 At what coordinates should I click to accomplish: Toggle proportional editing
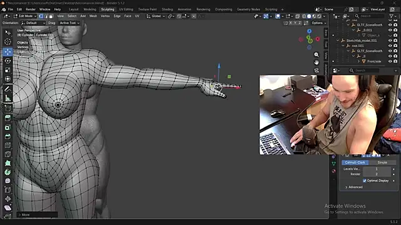coord(194,16)
